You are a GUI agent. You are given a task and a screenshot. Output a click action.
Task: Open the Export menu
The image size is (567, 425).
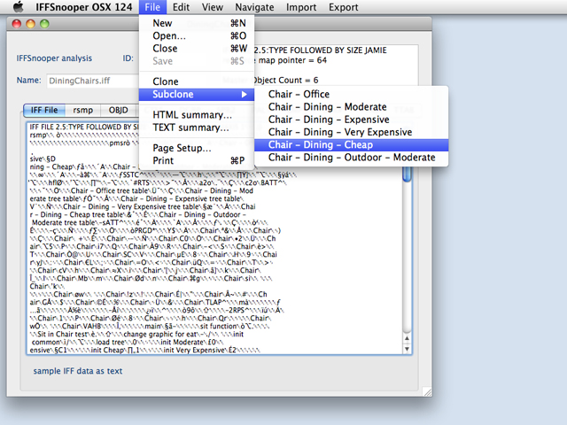[343, 7]
